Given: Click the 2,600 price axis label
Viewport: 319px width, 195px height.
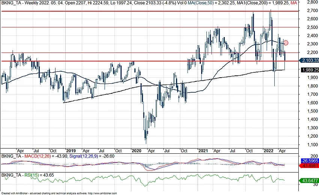Looking at the screenshot, I should pos(312,19).
